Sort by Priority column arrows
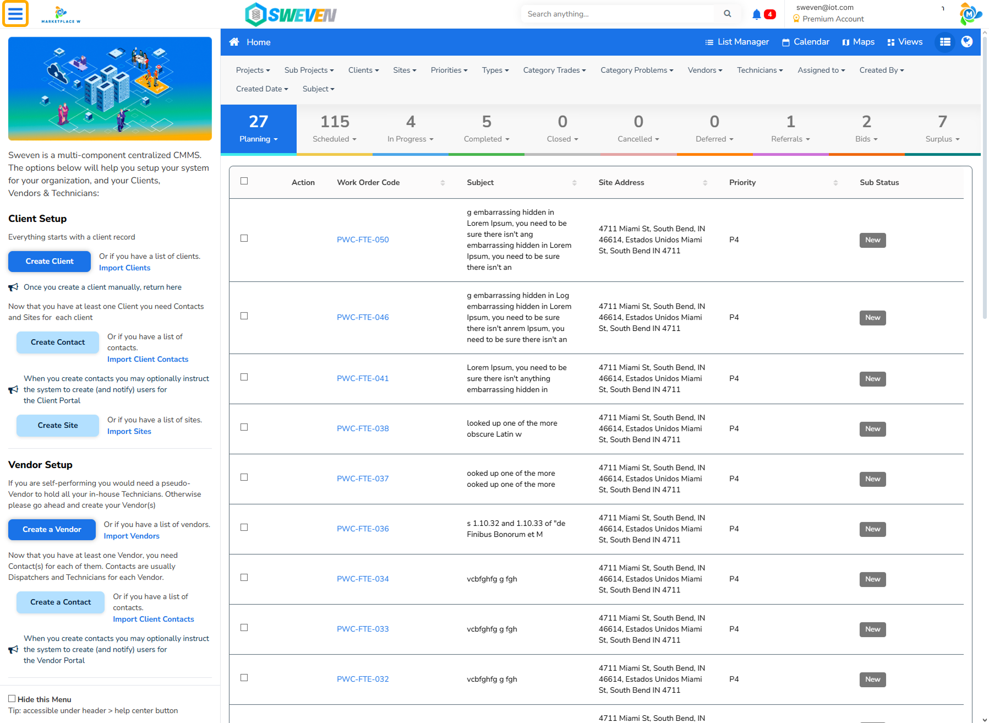The image size is (989, 723). (835, 182)
